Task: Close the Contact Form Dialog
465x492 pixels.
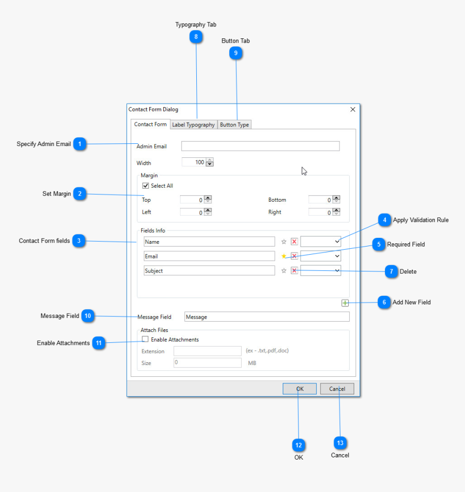Action: [x=353, y=109]
